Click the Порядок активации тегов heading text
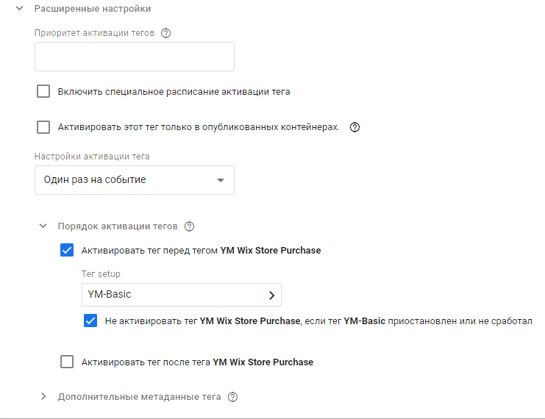The height and width of the screenshot is (419, 545). (118, 226)
